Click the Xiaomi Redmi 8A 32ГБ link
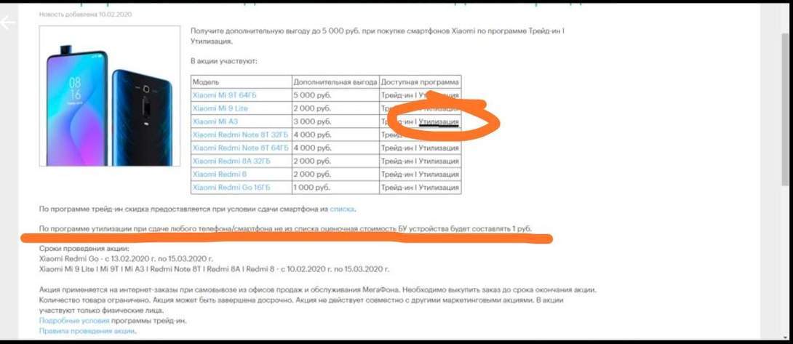 click(x=231, y=161)
